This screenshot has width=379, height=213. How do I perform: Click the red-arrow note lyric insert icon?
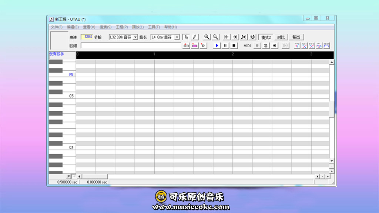coord(186,45)
